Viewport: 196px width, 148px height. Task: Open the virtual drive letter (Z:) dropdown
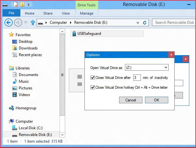pyautogui.click(x=166, y=68)
